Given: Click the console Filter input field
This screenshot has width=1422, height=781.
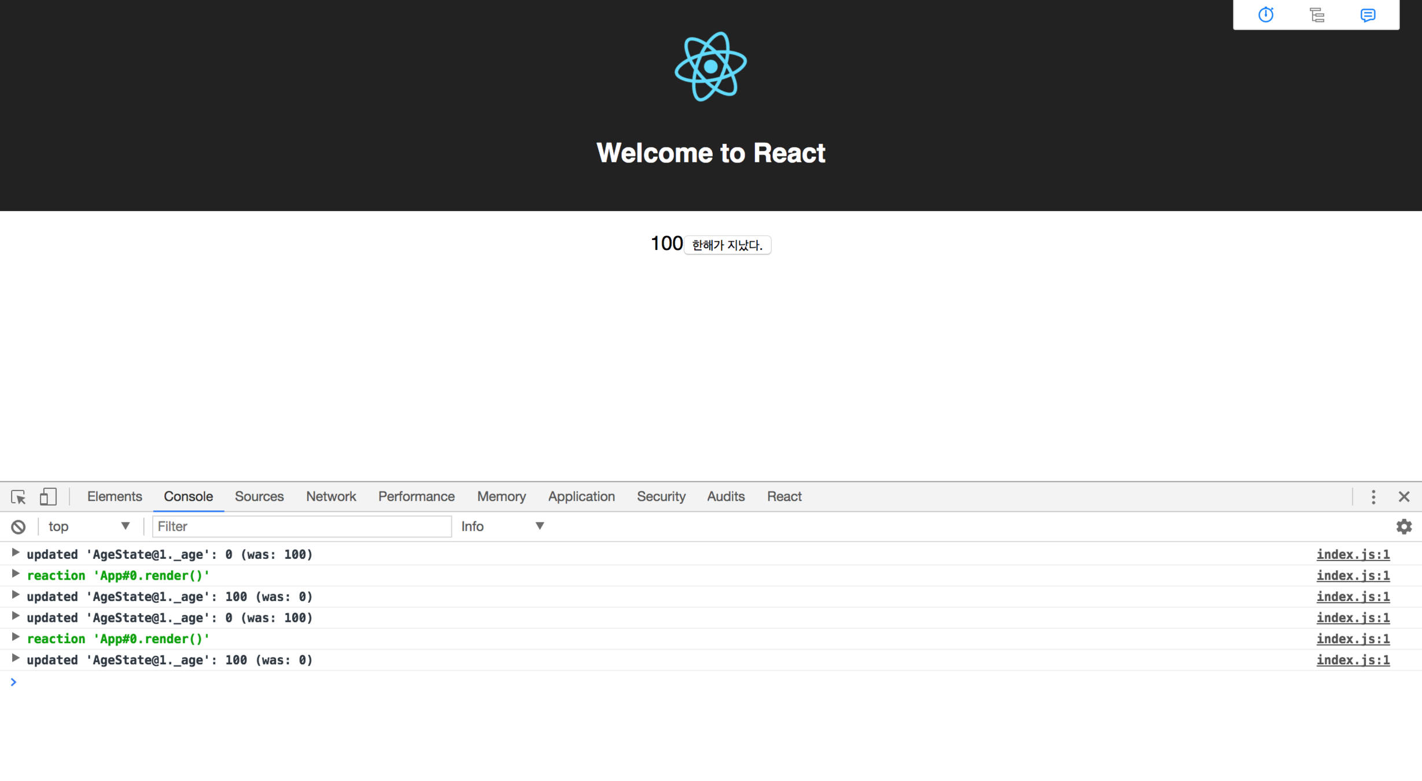Looking at the screenshot, I should [301, 526].
